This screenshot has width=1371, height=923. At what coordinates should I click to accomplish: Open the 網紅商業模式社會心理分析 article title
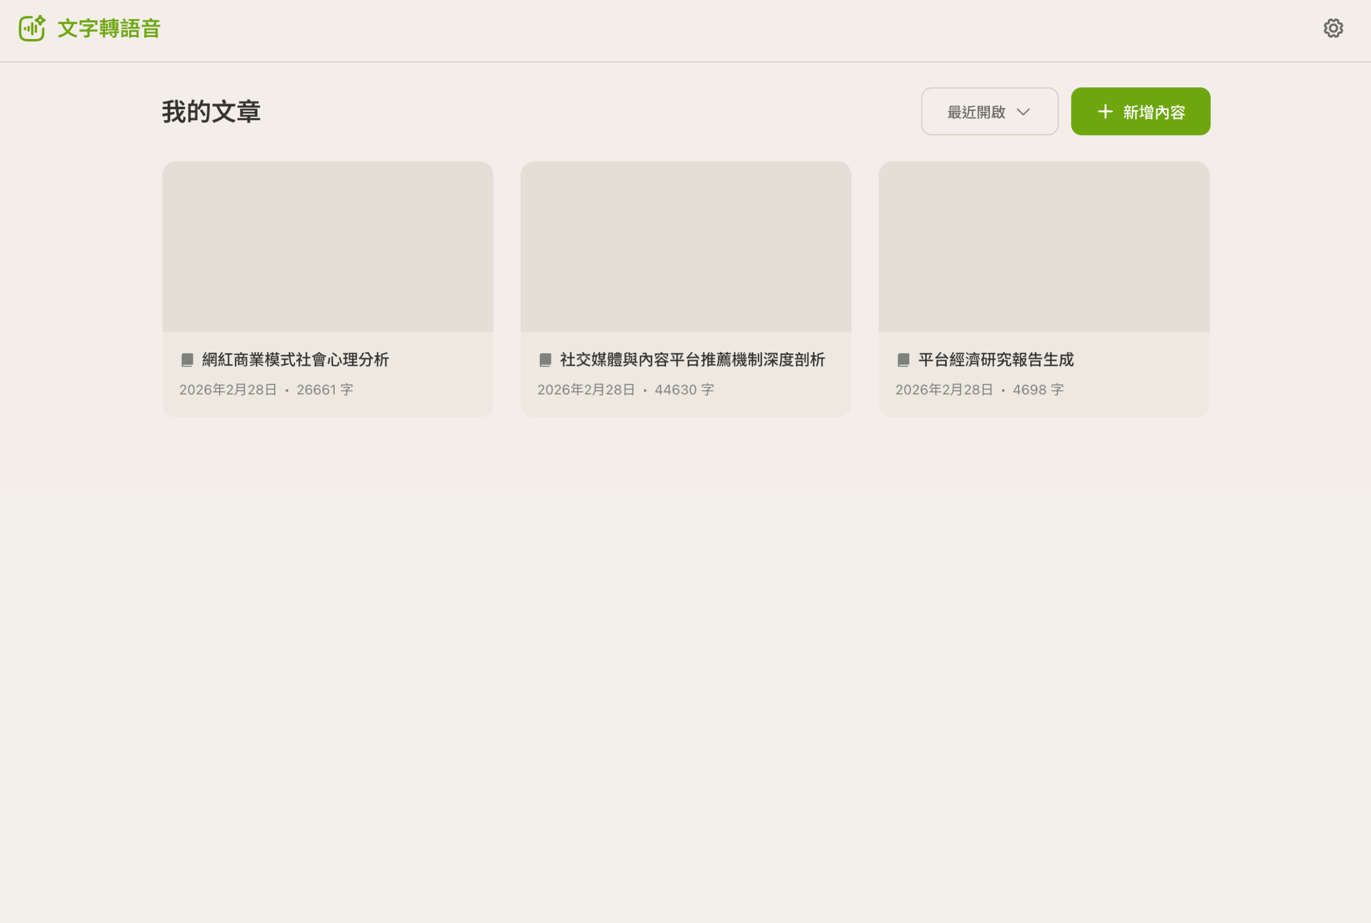[x=295, y=360]
